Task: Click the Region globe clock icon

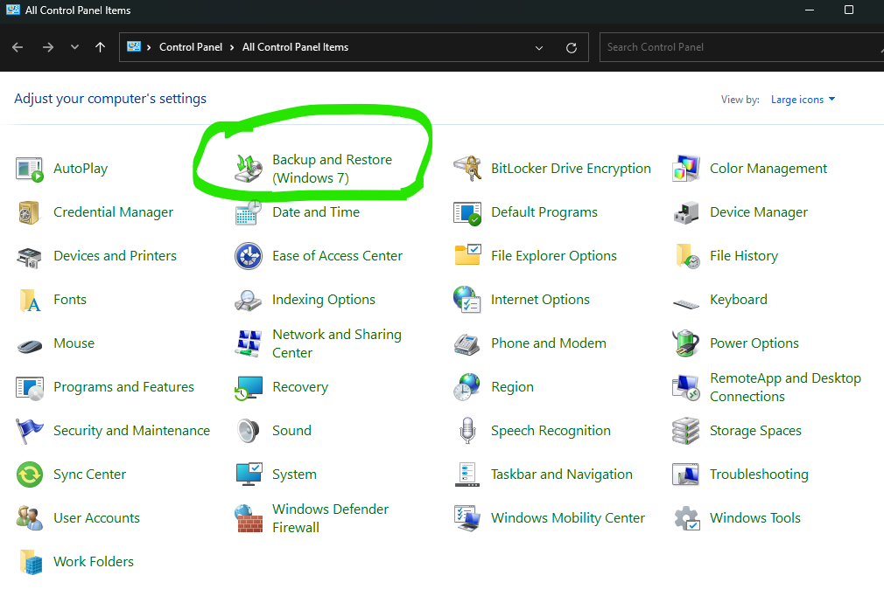Action: point(467,387)
